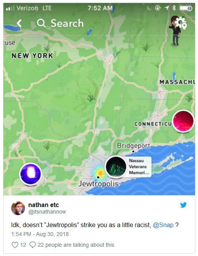The height and width of the screenshot is (256, 198).
Task: Tap the Jewtropolis map label
Action: 98,184
